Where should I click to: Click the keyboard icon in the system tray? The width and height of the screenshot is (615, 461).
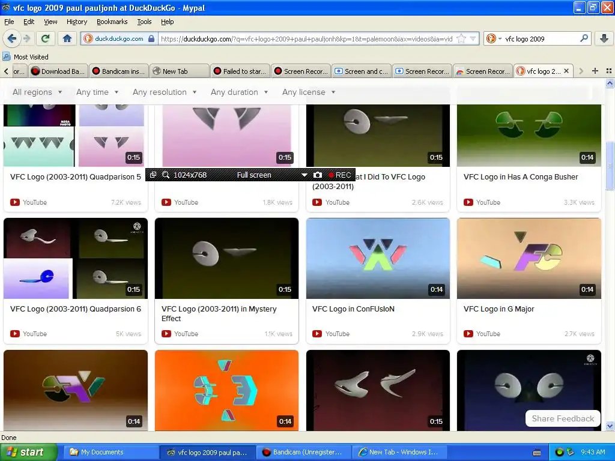click(x=537, y=453)
